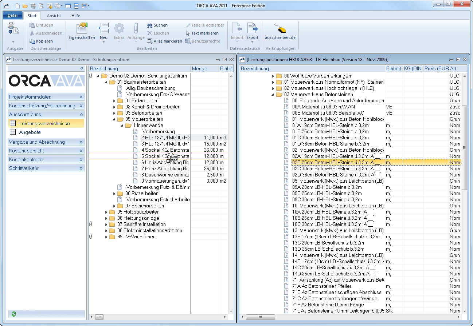Click vertical scrollbar of Leistungspositionen window
The width and height of the screenshot is (473, 326).
pyautogui.click(x=464, y=147)
